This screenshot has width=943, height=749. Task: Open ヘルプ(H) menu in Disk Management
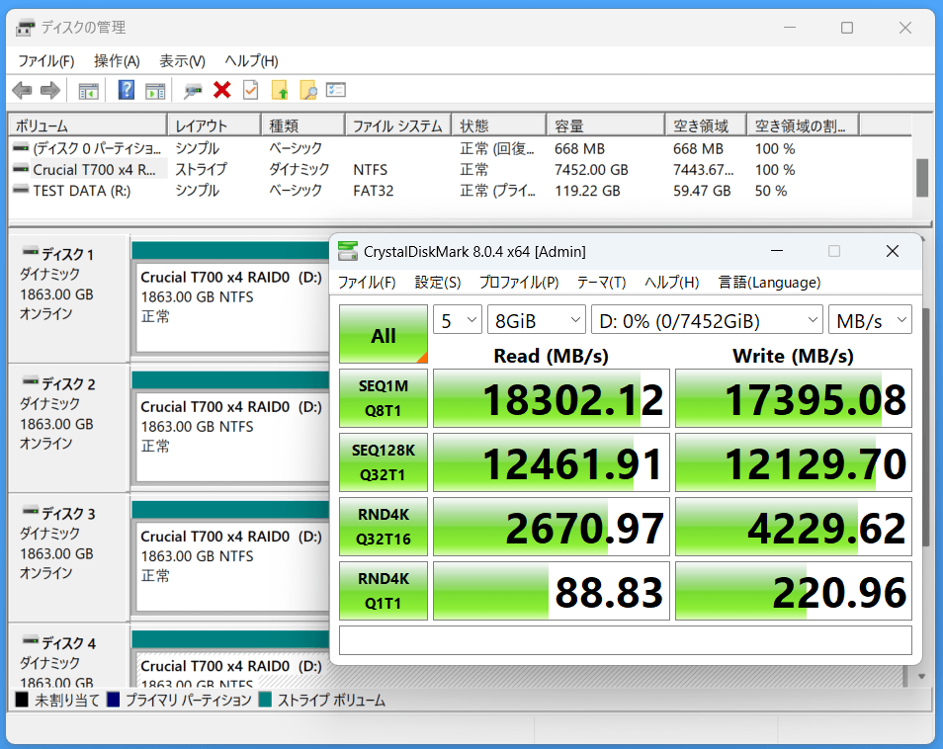pyautogui.click(x=251, y=60)
